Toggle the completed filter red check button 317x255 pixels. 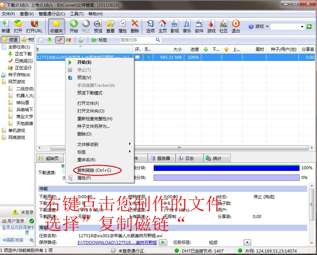point(60,40)
